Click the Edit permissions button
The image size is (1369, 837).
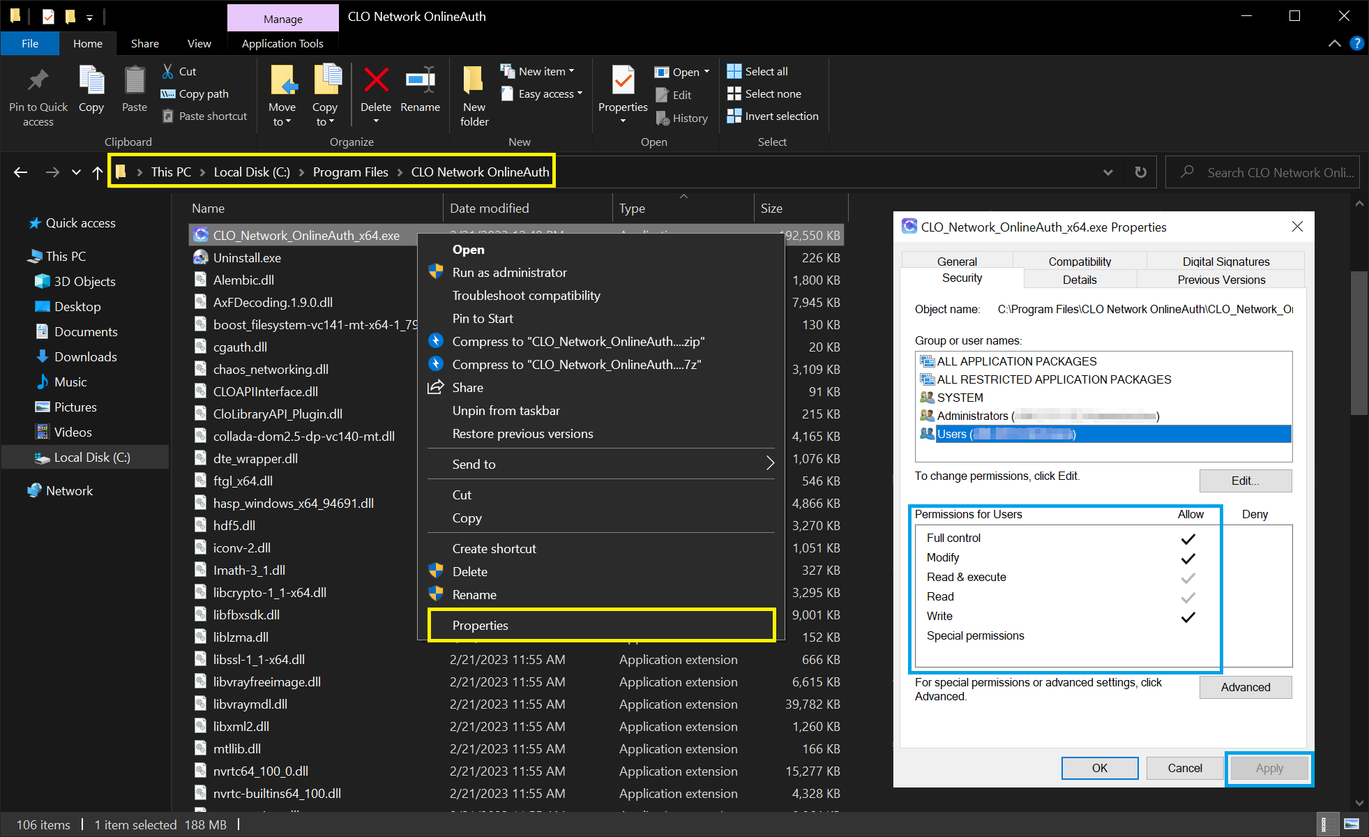(x=1245, y=481)
